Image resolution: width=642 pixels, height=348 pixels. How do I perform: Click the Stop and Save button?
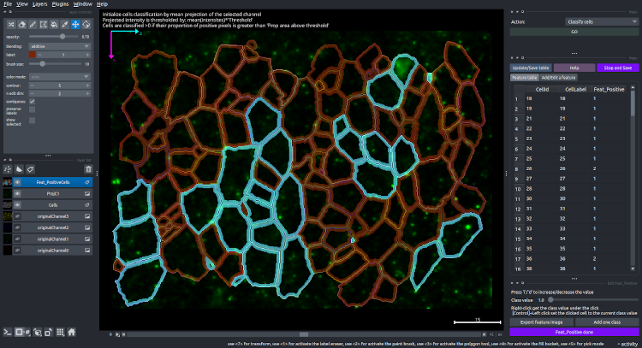(616, 67)
